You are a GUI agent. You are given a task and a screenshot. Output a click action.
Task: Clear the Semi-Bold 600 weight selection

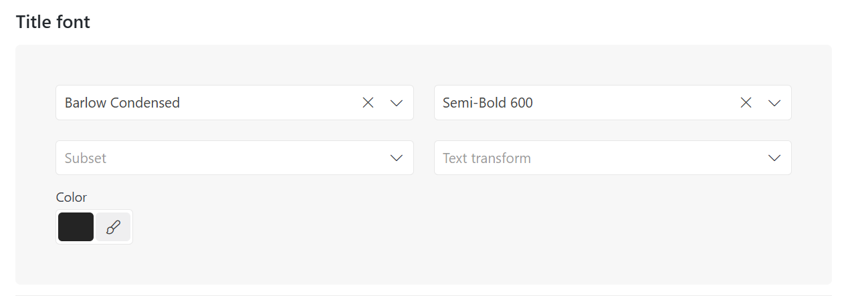pos(746,102)
